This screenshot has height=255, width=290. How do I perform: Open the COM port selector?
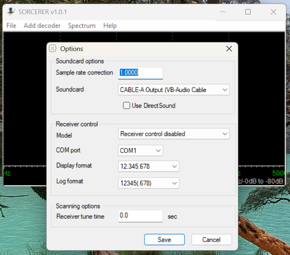140,150
